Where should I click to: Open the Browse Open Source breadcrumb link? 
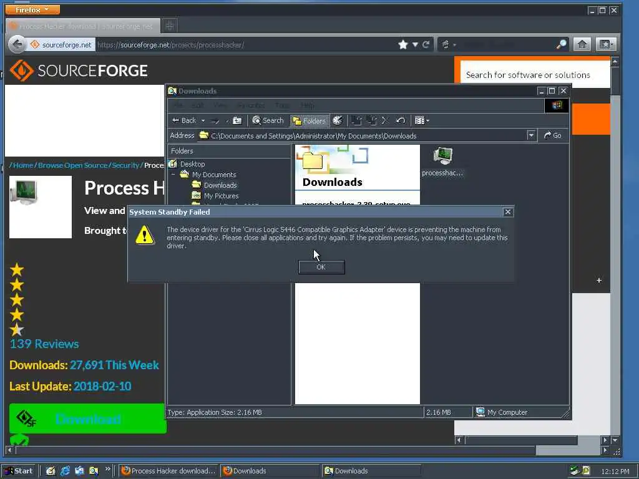tap(73, 165)
